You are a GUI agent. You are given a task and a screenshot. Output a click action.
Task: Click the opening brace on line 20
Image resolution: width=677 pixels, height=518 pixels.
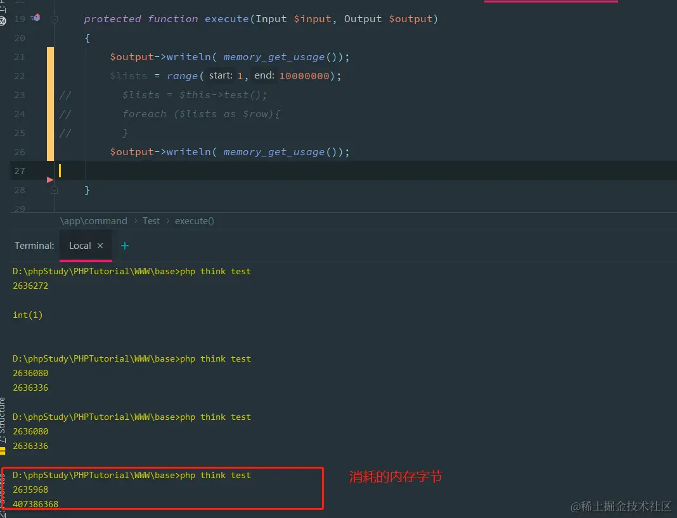(x=87, y=38)
